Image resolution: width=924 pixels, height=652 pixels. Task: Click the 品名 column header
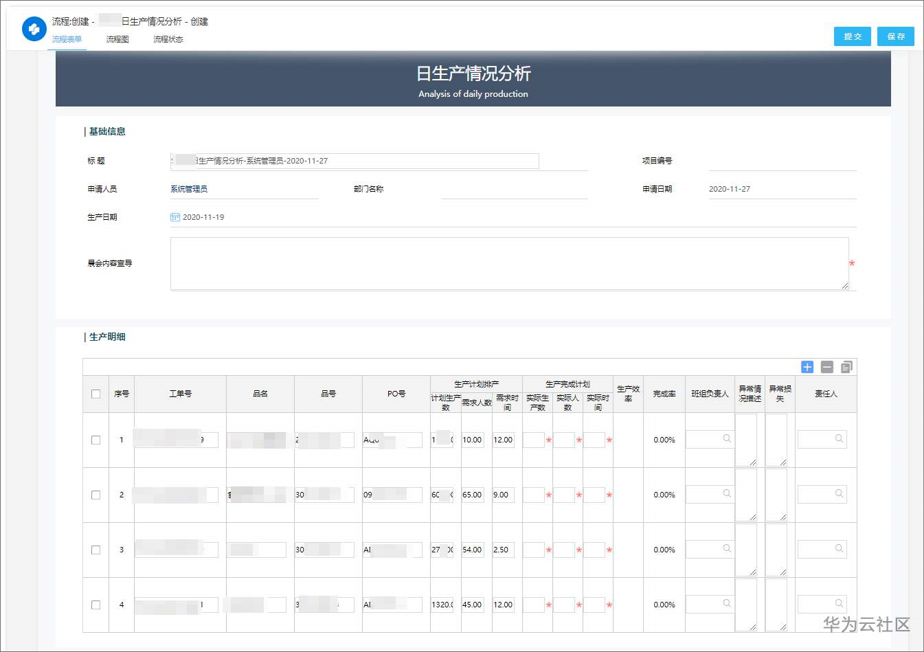click(260, 394)
